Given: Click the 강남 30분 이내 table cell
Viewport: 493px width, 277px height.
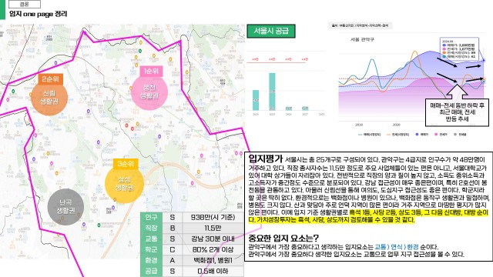Looking at the screenshot, I should [x=213, y=239].
